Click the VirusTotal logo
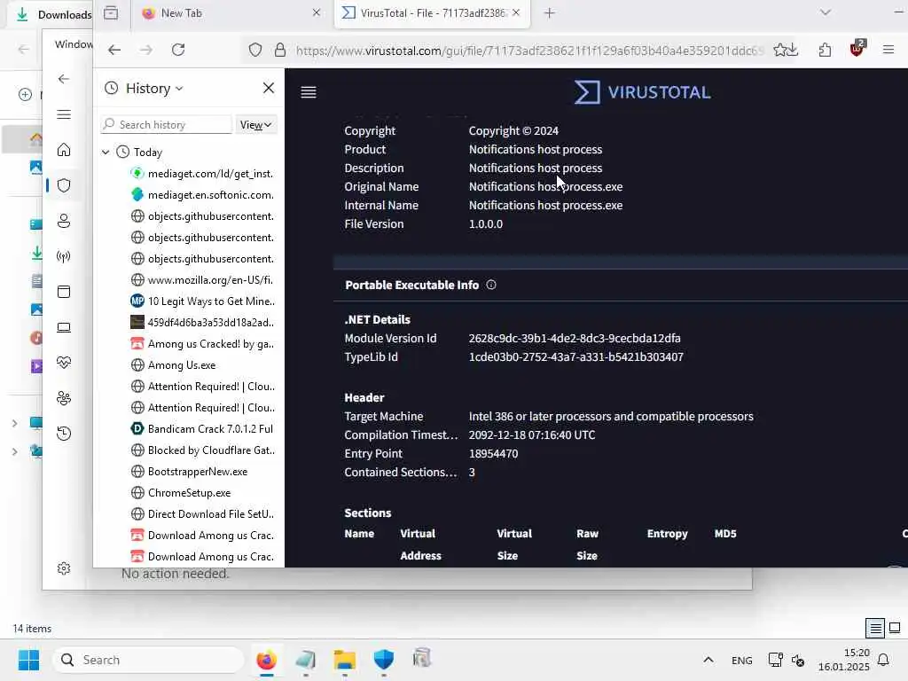908x681 pixels. point(642,92)
